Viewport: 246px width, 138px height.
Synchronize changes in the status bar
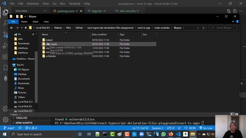[x=20, y=128]
